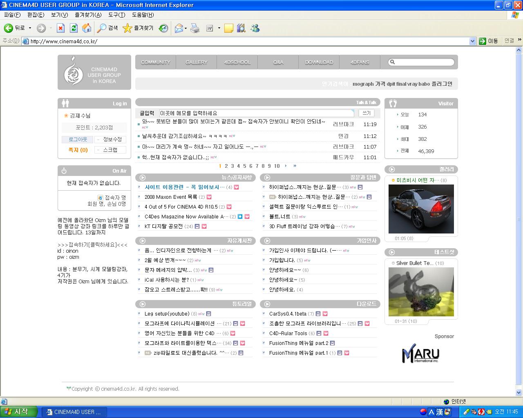Print the page with the printer icon

coord(195,28)
